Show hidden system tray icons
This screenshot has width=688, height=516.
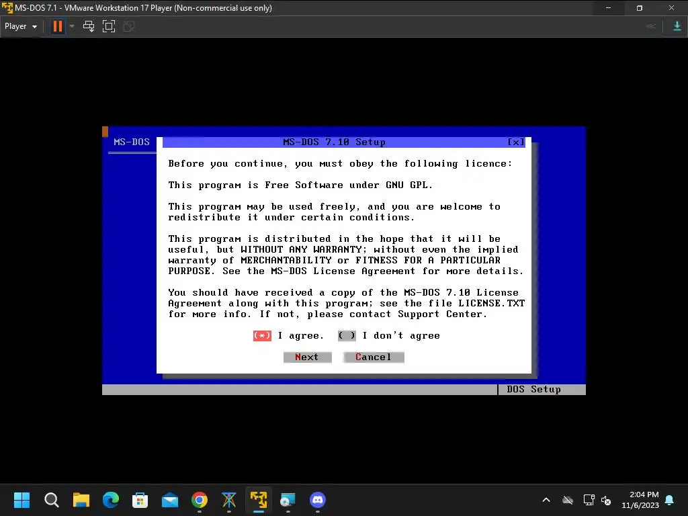(x=546, y=500)
